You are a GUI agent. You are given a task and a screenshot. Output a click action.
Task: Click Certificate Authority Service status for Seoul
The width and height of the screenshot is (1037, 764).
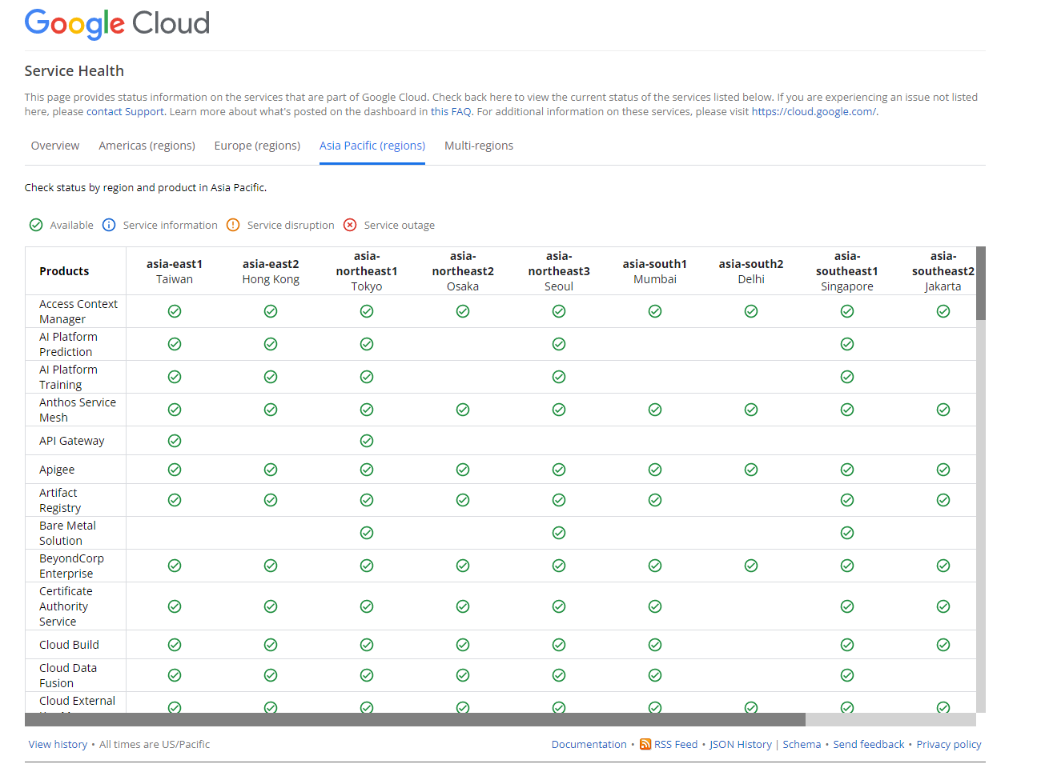(559, 606)
